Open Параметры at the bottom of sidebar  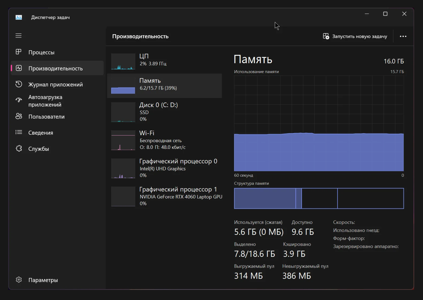pos(43,280)
